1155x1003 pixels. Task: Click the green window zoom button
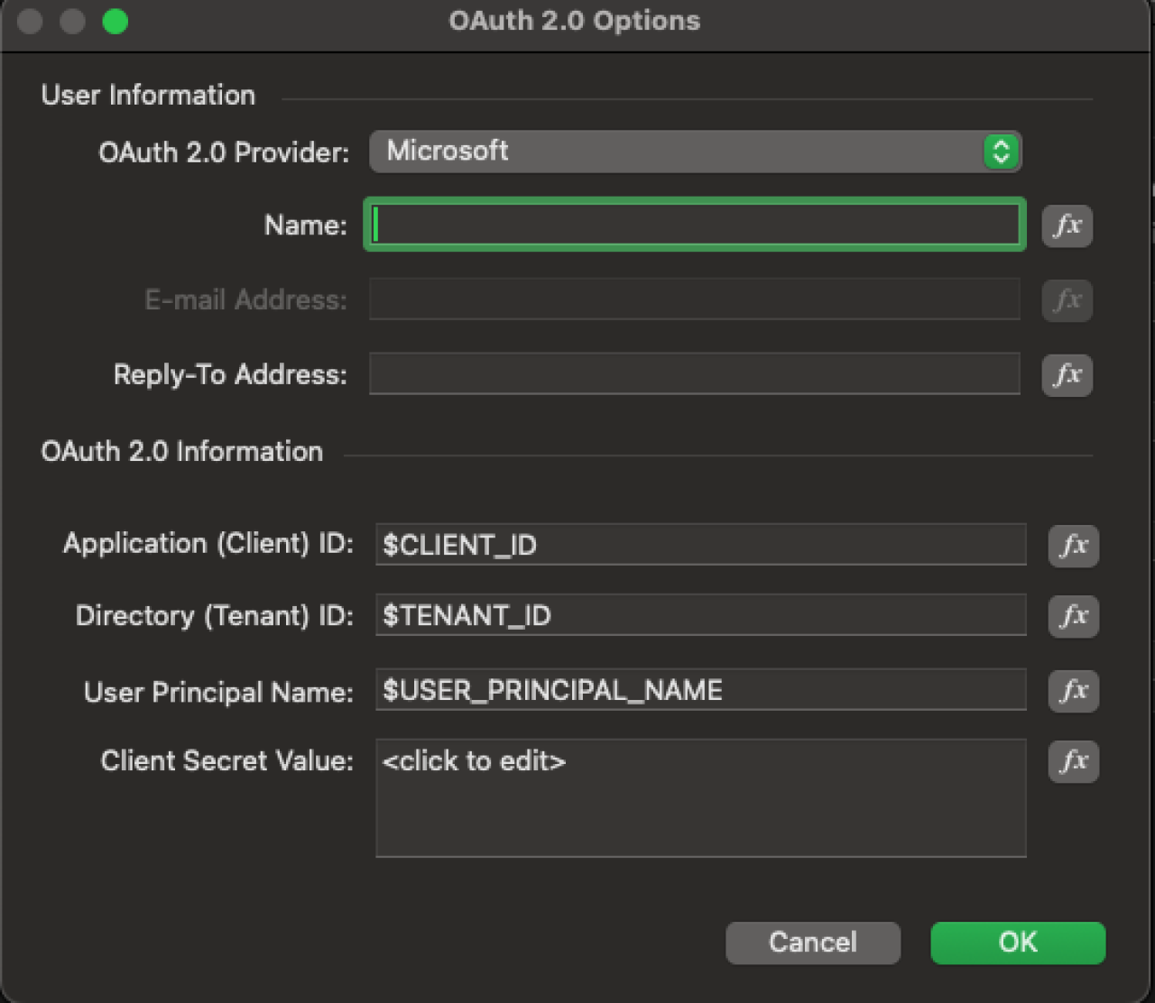(x=115, y=21)
